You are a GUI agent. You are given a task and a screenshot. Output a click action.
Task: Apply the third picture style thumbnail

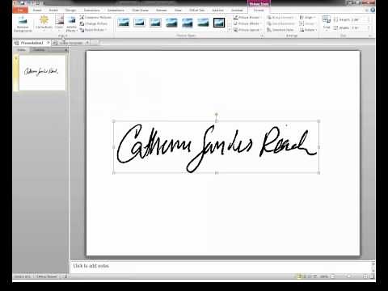(155, 23)
